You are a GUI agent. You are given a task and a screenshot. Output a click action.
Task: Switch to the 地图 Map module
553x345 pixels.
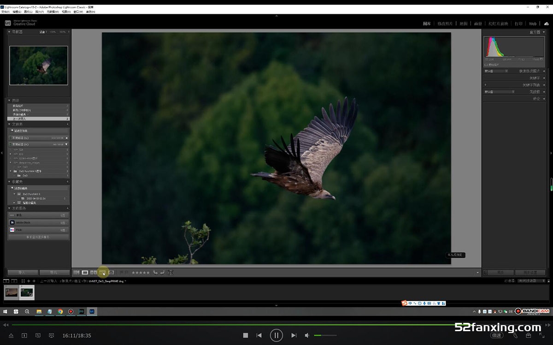[464, 24]
